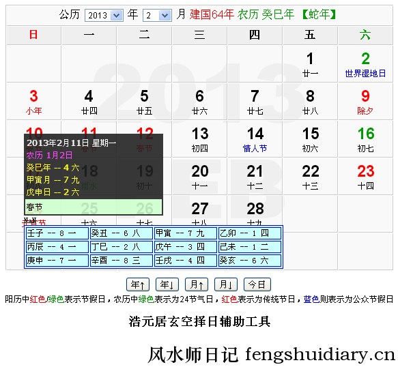398x367 pixels.
Task: Click the 四 Thursday column header
Action: (255, 35)
